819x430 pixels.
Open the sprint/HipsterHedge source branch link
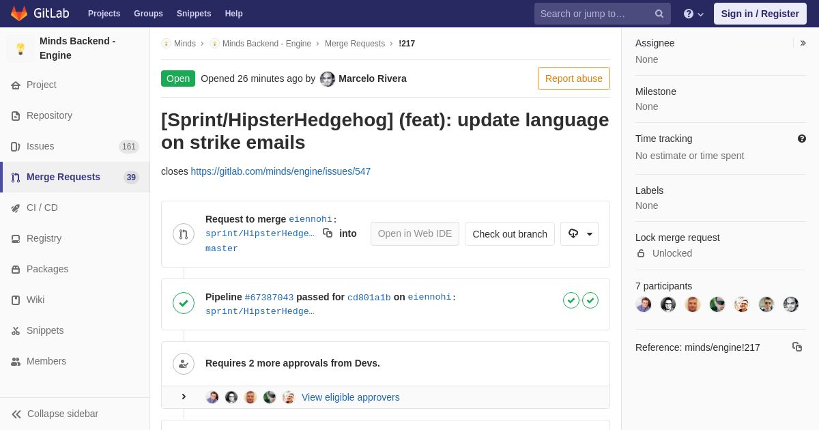click(x=260, y=233)
